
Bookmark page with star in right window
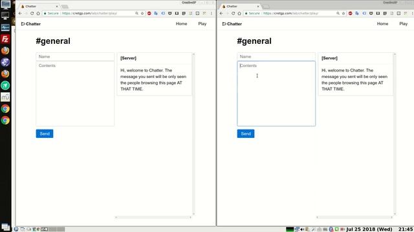coord(343,13)
